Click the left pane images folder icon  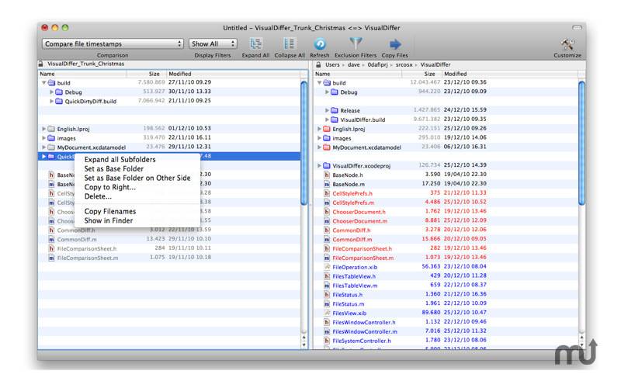(x=51, y=138)
